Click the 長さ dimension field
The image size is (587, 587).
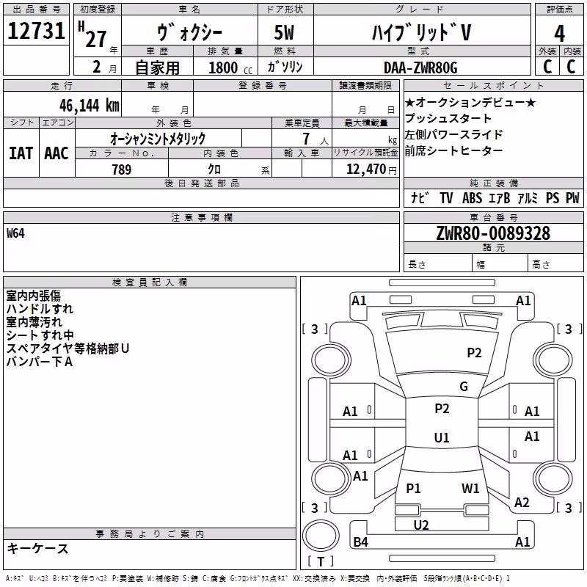click(x=438, y=264)
